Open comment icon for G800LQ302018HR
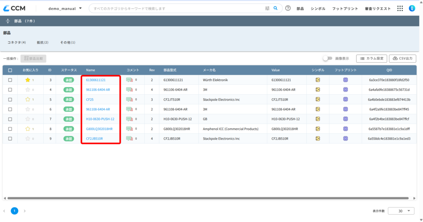 click(x=129, y=129)
